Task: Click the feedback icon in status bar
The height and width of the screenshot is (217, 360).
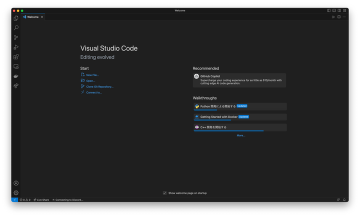Action: click(x=338, y=200)
